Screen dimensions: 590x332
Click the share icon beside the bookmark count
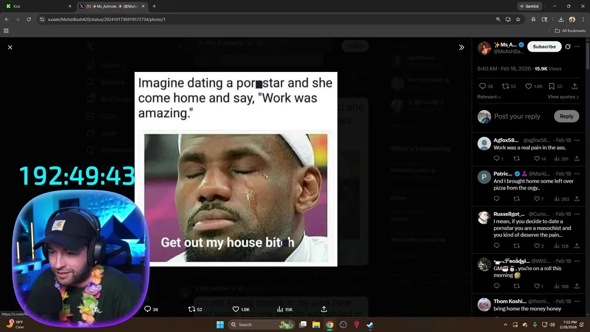pos(575,86)
